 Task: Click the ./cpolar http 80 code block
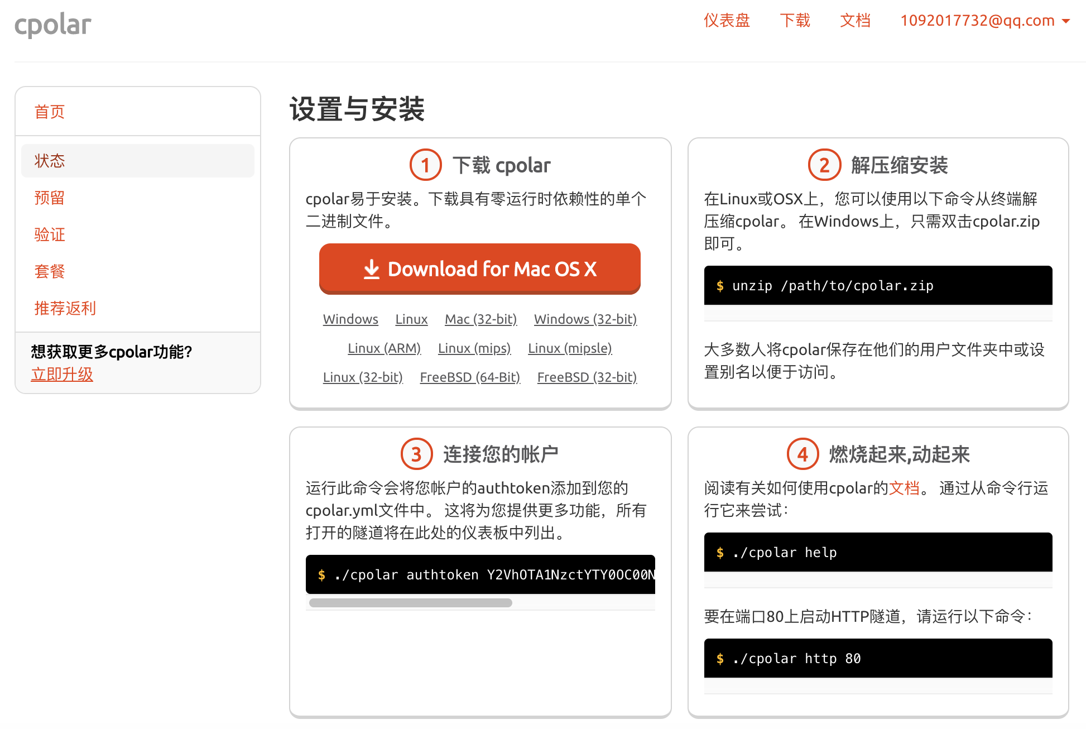878,659
